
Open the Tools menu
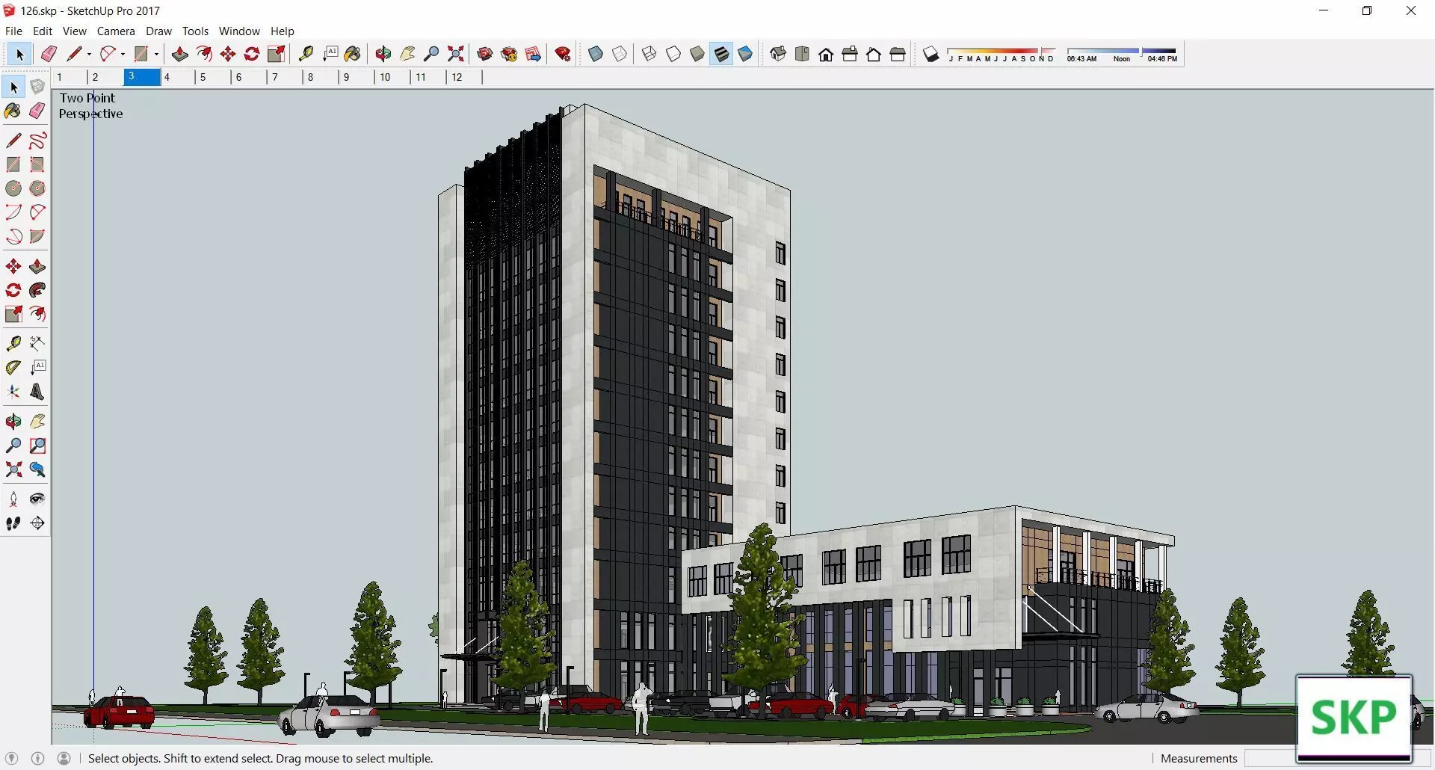(x=195, y=31)
